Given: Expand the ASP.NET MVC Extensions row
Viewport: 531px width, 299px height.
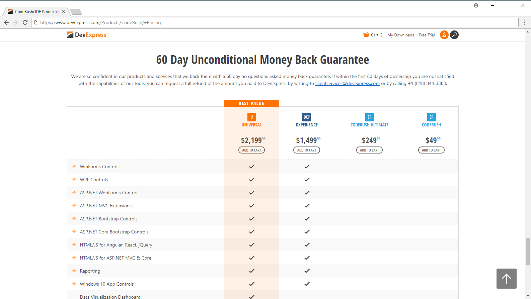Looking at the screenshot, I should point(105,206).
